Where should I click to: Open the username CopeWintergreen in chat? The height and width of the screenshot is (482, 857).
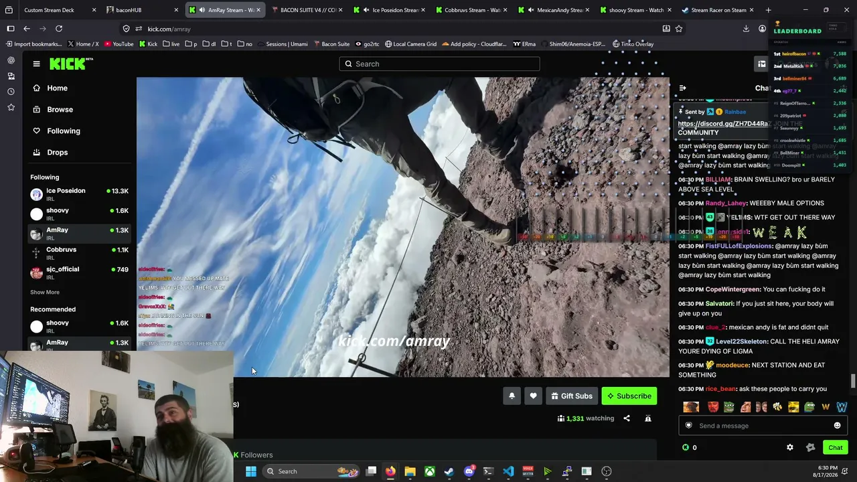[x=732, y=289]
